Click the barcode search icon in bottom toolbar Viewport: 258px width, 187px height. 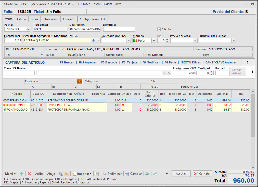pyautogui.click(x=97, y=174)
